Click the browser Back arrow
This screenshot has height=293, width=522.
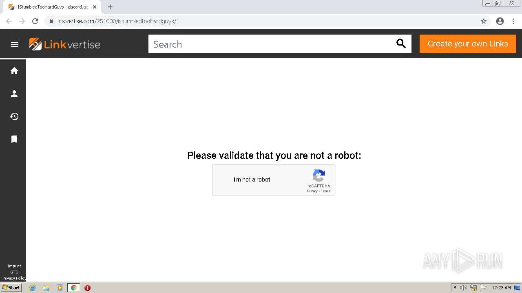[9, 21]
